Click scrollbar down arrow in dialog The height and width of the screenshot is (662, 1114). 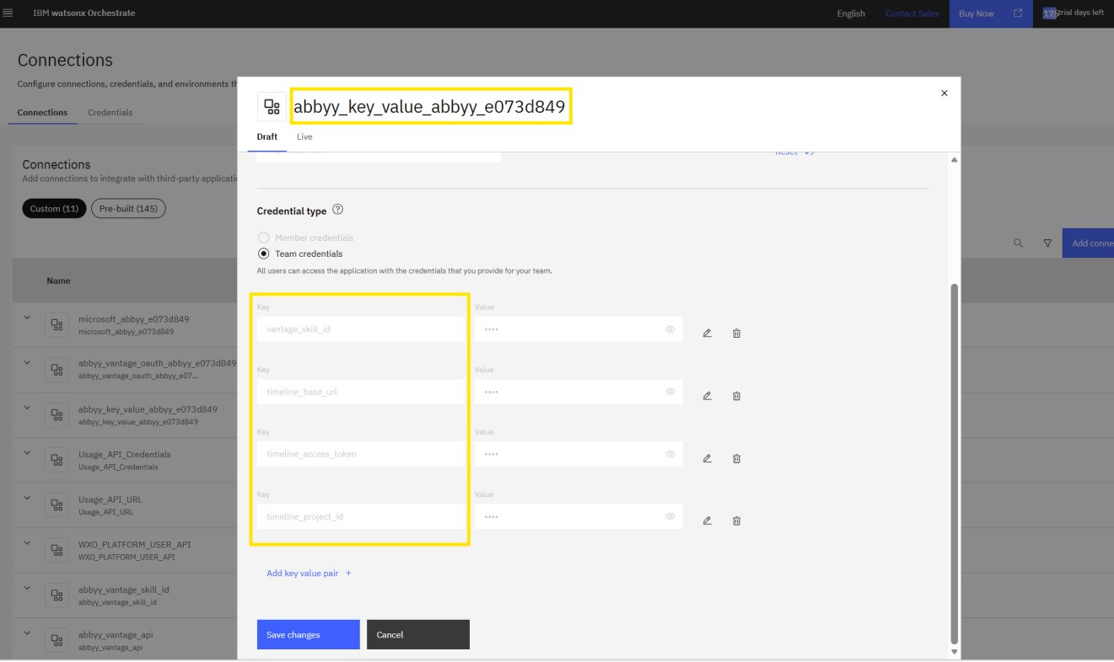click(x=955, y=652)
